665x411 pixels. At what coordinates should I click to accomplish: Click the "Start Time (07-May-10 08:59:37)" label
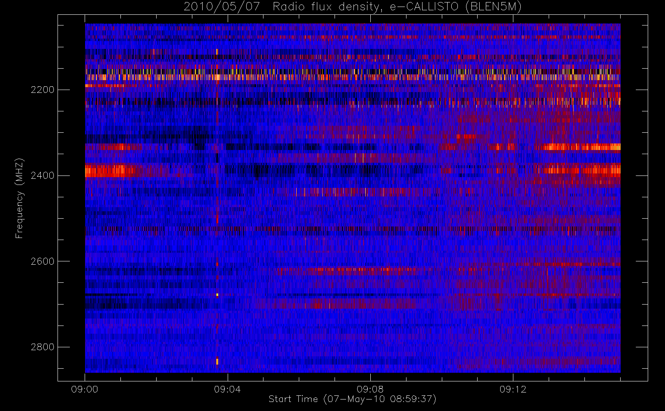pos(352,399)
